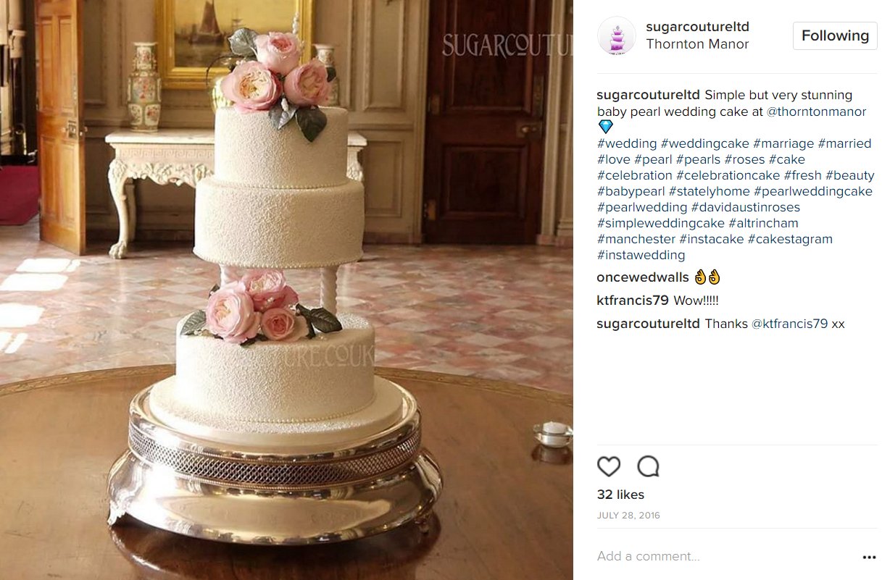The height and width of the screenshot is (580, 882).
Task: Open the three-dot more options menu
Action: 869,557
